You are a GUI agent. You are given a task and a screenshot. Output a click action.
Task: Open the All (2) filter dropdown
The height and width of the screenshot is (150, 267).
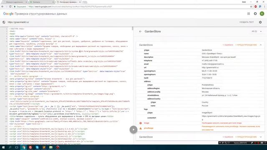point(257,31)
